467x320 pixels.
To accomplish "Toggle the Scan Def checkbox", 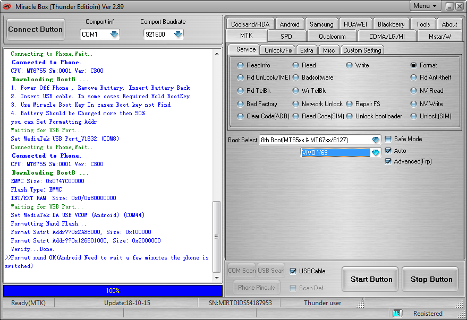I will click(x=293, y=288).
